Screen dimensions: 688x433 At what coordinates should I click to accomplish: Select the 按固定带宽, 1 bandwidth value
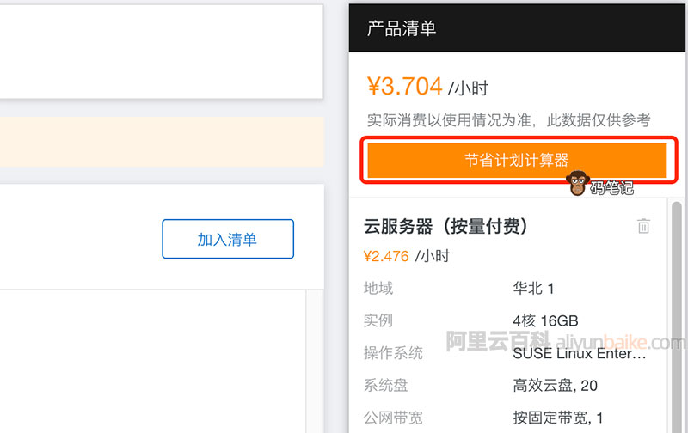click(x=558, y=418)
